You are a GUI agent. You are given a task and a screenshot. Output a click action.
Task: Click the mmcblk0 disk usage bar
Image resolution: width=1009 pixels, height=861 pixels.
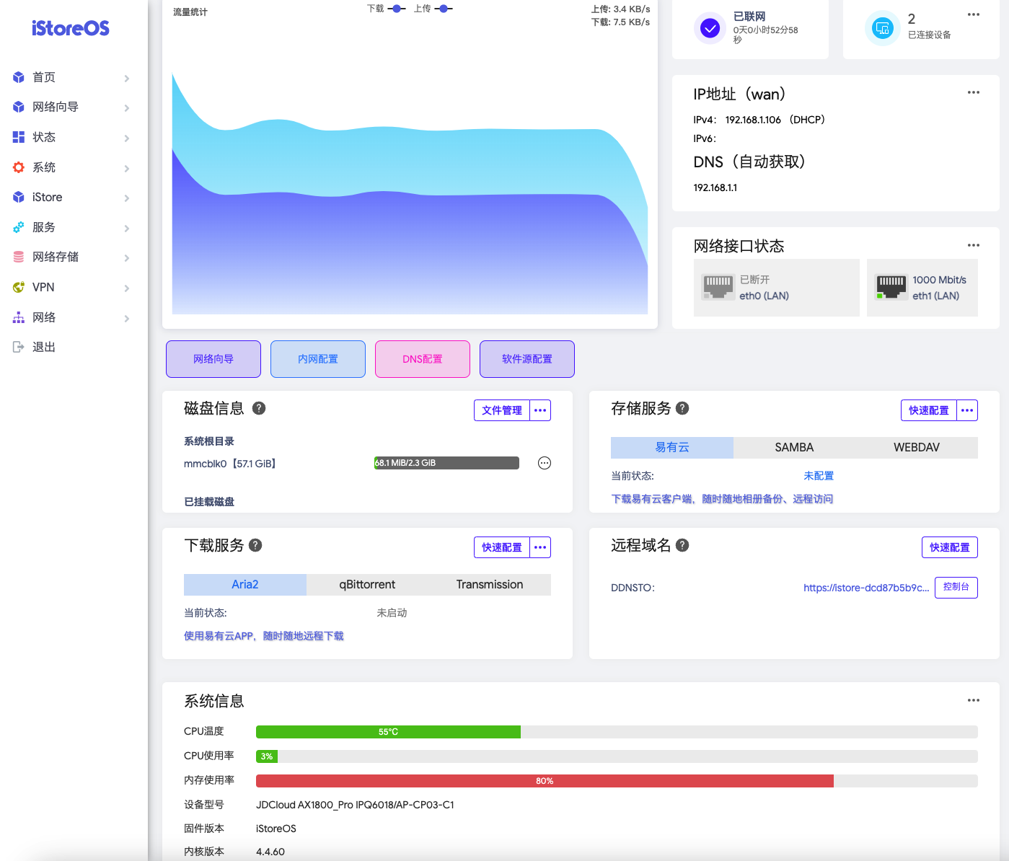point(446,463)
